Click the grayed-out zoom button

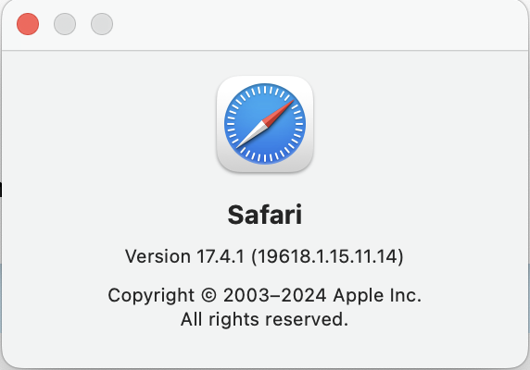tap(102, 24)
